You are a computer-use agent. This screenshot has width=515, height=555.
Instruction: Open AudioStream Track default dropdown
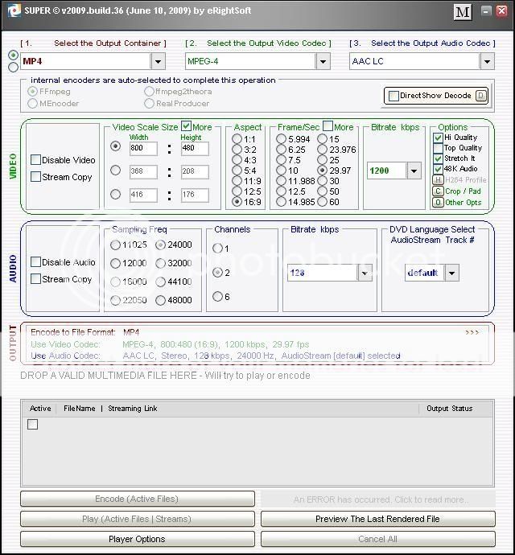[451, 273]
